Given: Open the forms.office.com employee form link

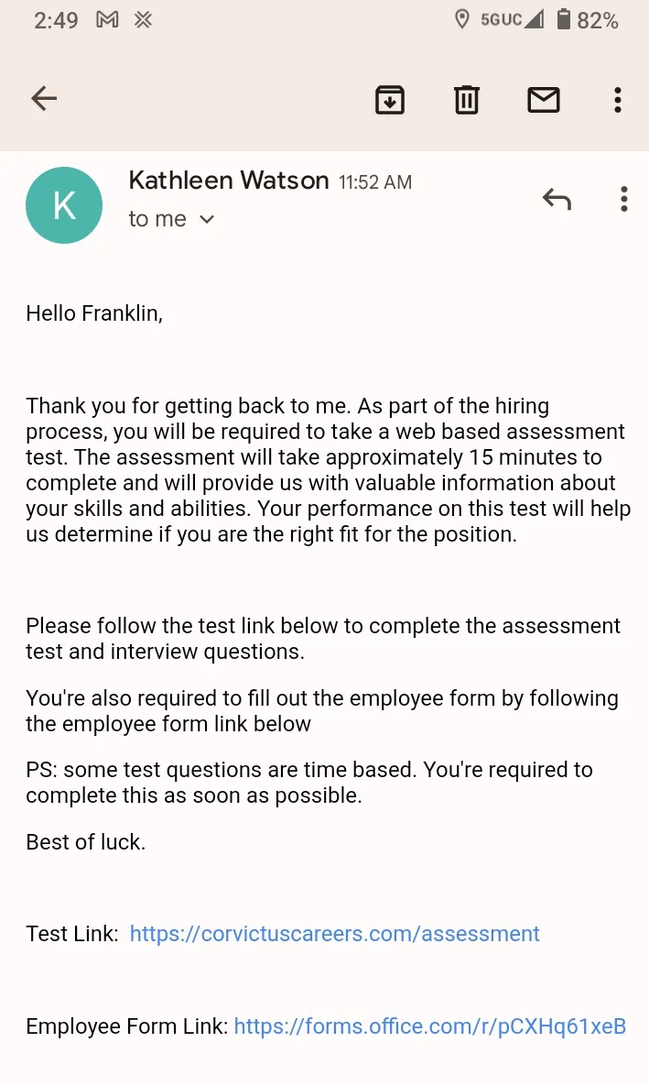Looking at the screenshot, I should (429, 1026).
